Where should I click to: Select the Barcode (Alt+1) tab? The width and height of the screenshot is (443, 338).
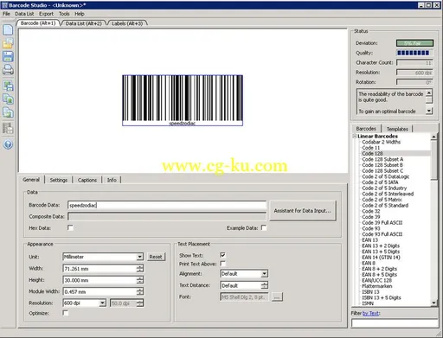pyautogui.click(x=38, y=23)
